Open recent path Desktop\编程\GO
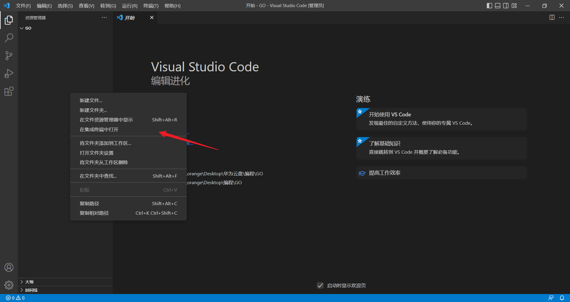The height and width of the screenshot is (302, 570). click(214, 182)
